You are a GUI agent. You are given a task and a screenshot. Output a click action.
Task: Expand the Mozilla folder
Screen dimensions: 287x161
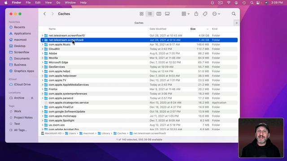(43, 58)
